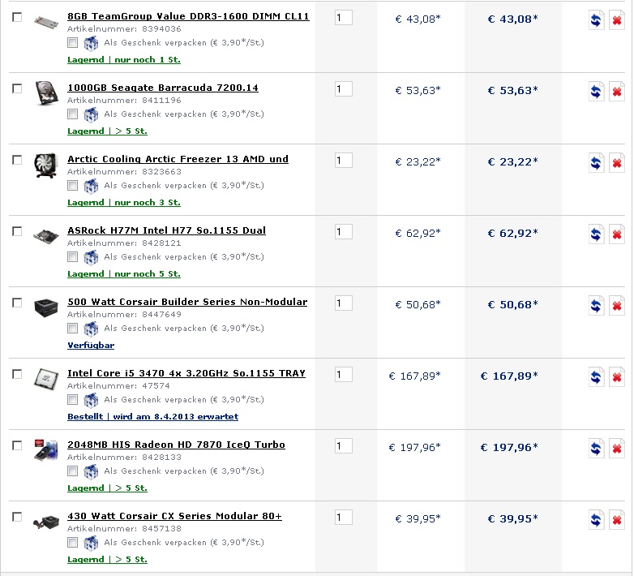Click the Intel Core i5 expected delivery status link
The image size is (634, 576).
[152, 417]
